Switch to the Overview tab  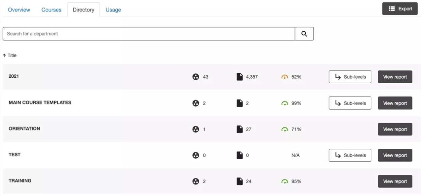(x=19, y=10)
